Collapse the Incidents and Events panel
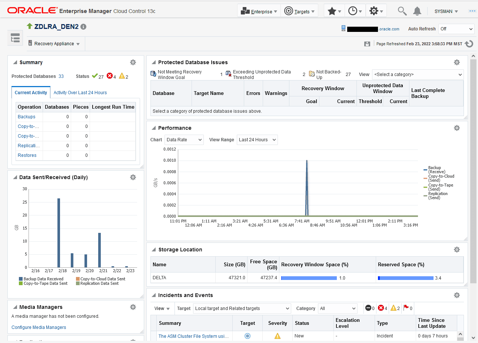Viewport: 478px width, 343px height. coord(154,295)
